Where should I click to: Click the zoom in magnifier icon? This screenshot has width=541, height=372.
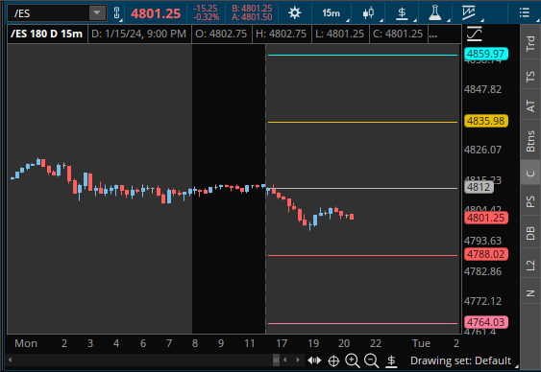click(x=353, y=360)
